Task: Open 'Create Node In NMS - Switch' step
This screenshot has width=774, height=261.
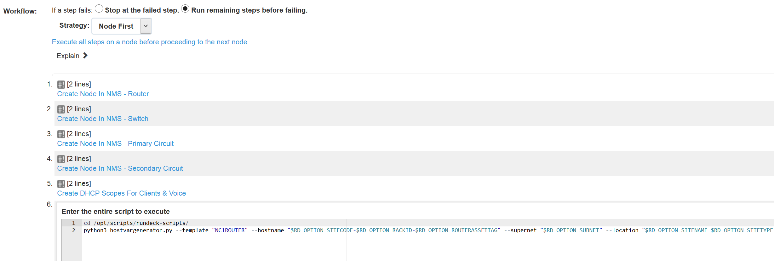Action: click(102, 119)
